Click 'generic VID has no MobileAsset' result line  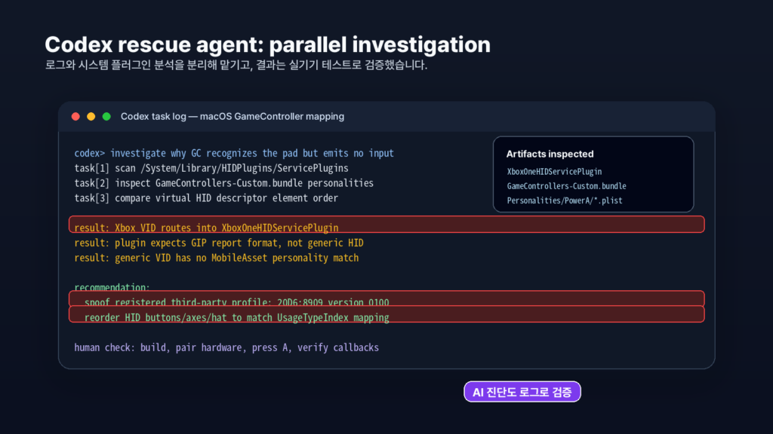[217, 258]
